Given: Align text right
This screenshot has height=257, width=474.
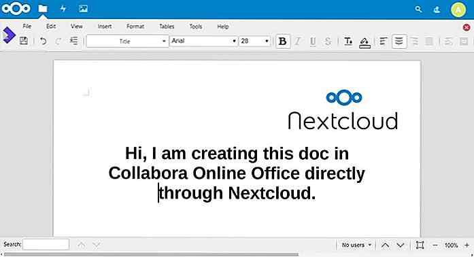Looking at the screenshot, I should [414, 41].
